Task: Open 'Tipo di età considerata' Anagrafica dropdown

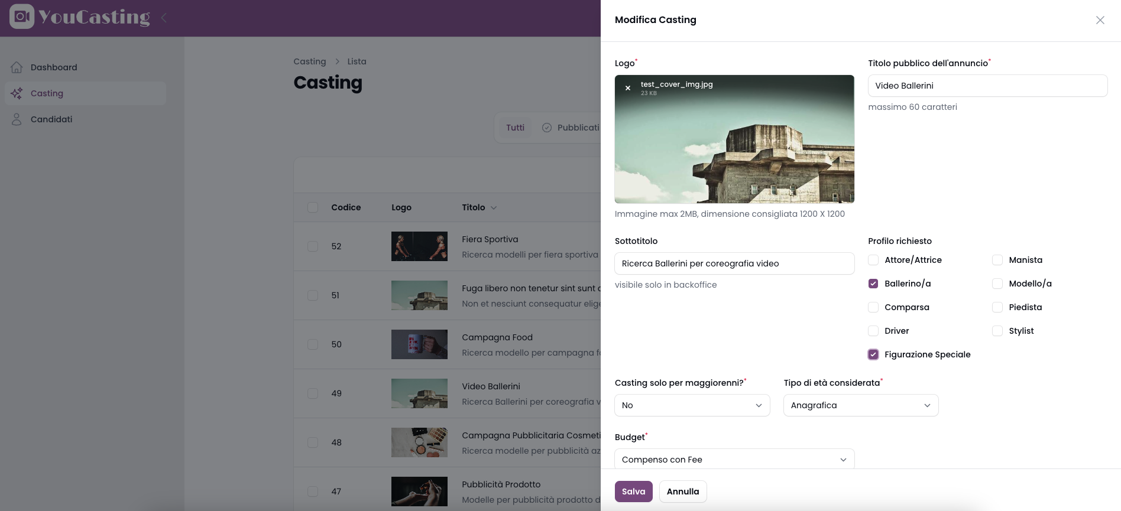Action: [x=861, y=405]
